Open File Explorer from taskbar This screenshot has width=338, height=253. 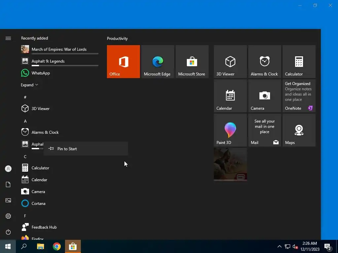click(x=40, y=246)
